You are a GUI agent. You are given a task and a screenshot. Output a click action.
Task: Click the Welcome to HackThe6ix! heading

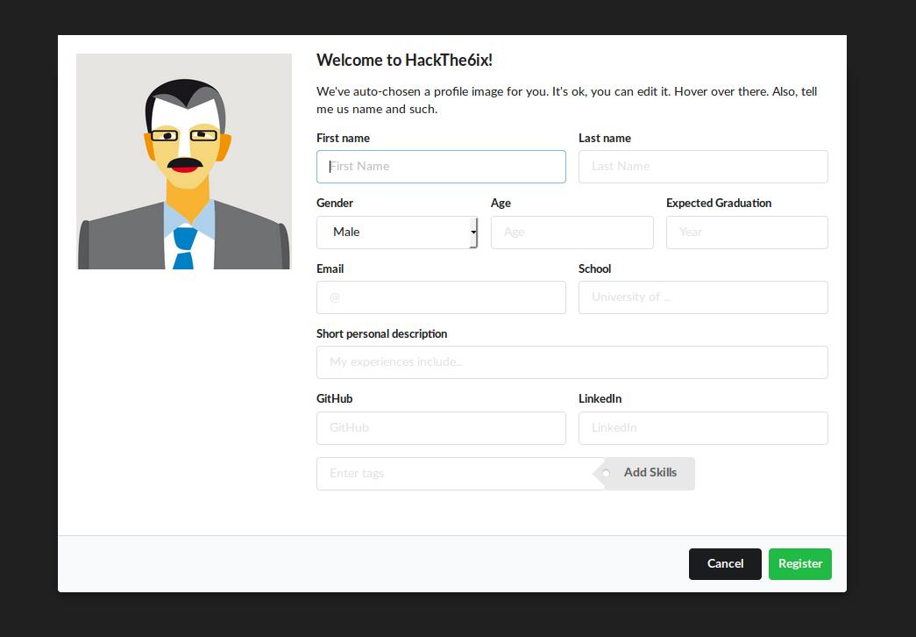pyautogui.click(x=404, y=61)
